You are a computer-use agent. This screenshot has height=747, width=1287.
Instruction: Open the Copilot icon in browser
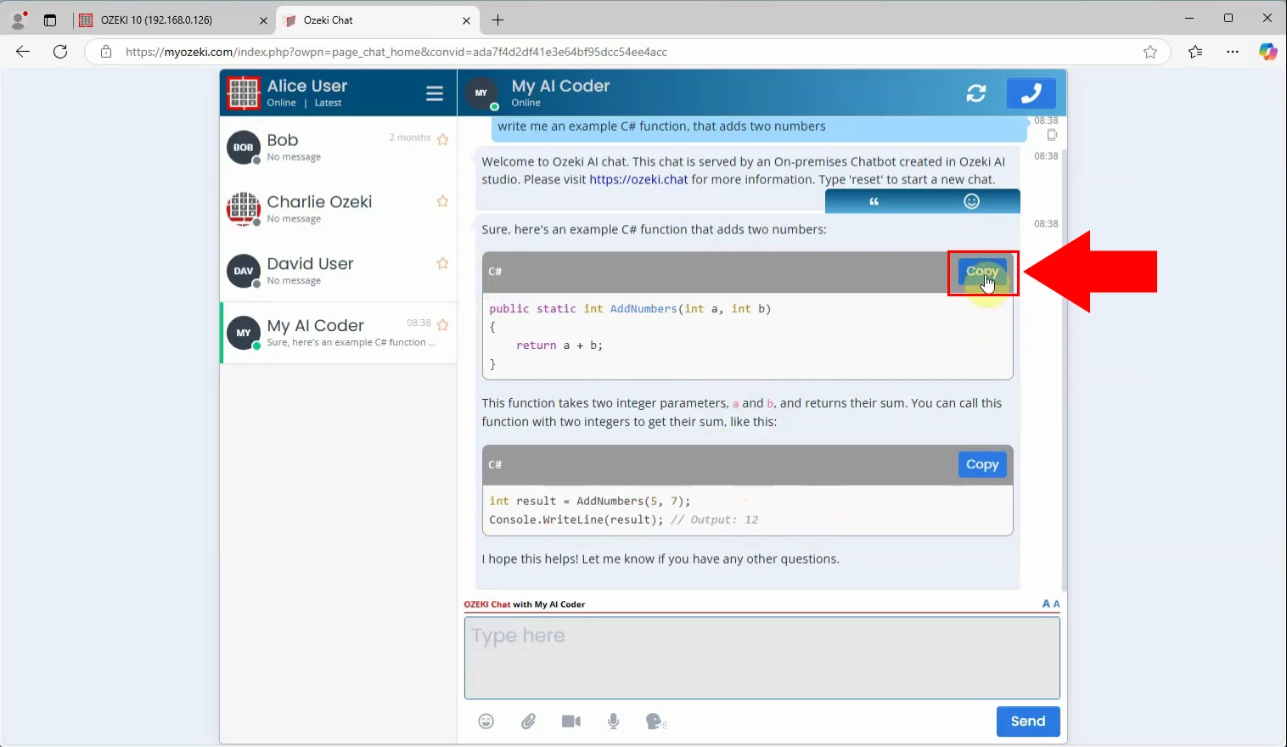pos(1268,52)
